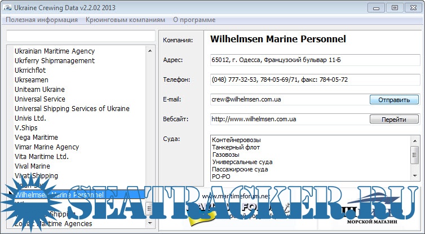Image resolution: width=425 pixels, height=234 pixels.
Task: Click down arrow of vessels list scrollbar
Action: [x=415, y=176]
